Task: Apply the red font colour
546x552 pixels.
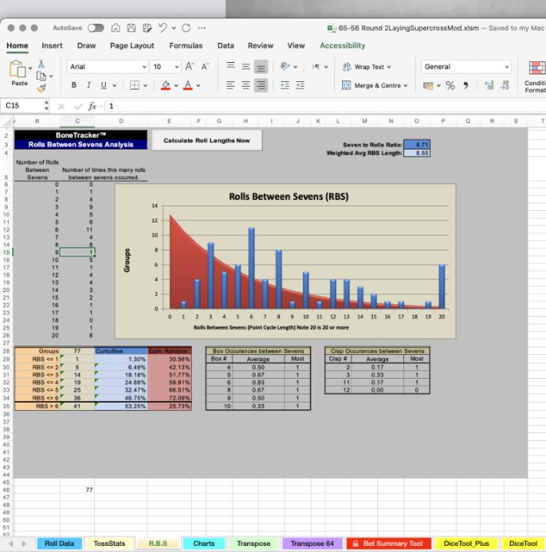Action: point(188,85)
